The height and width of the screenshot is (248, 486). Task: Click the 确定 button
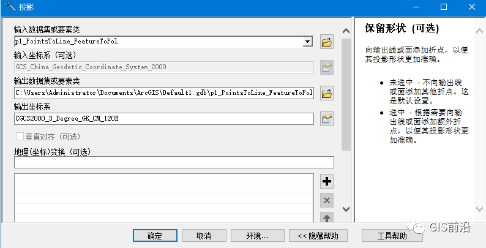click(x=155, y=236)
